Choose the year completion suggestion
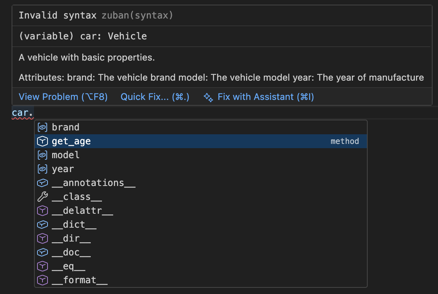The height and width of the screenshot is (294, 438). coord(63,169)
